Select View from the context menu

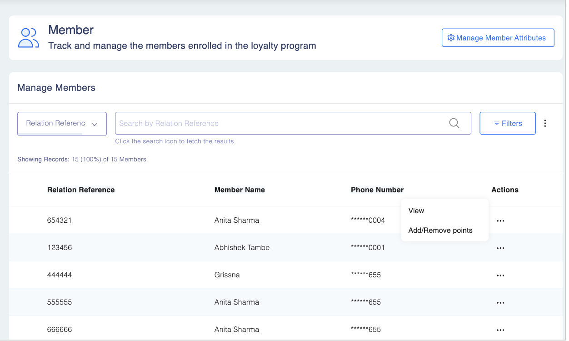pos(416,211)
